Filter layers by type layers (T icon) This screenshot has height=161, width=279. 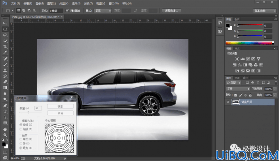pyautogui.click(x=258, y=83)
